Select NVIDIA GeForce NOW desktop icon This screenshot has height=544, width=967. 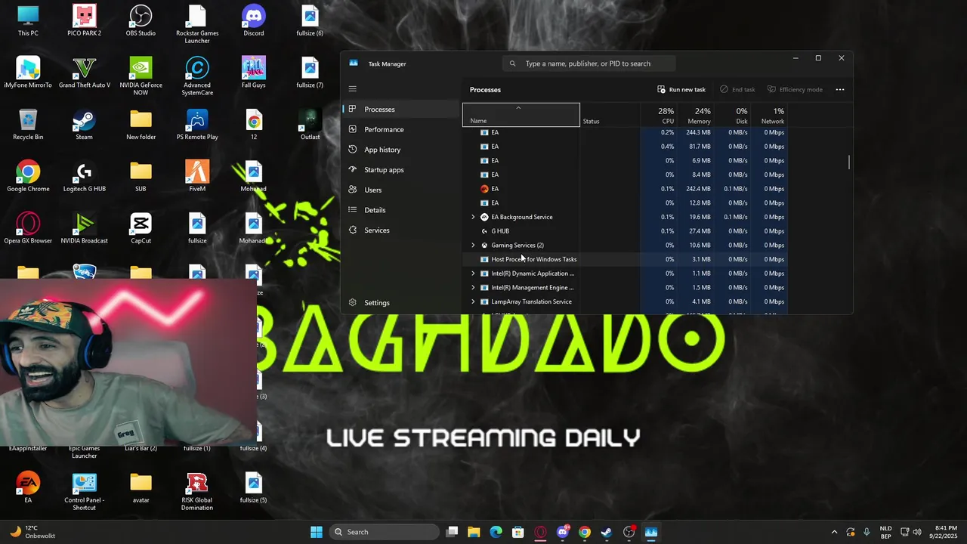click(x=141, y=76)
